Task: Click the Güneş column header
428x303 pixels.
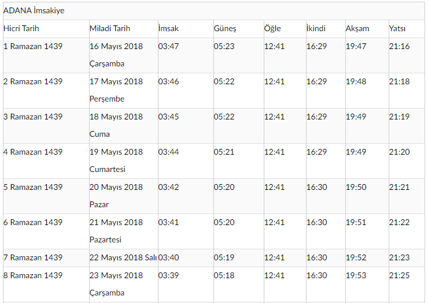Action: pos(225,29)
